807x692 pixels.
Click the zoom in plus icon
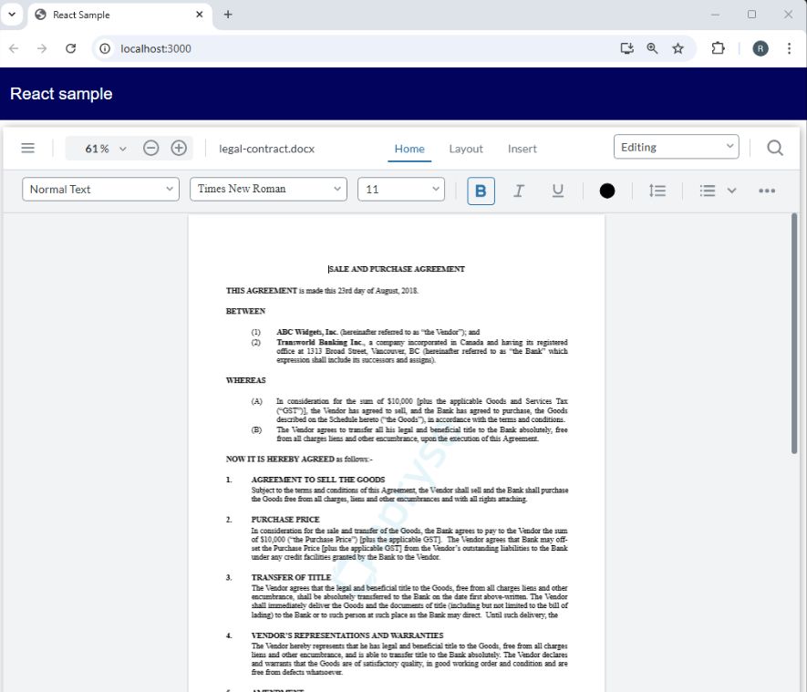(x=179, y=149)
